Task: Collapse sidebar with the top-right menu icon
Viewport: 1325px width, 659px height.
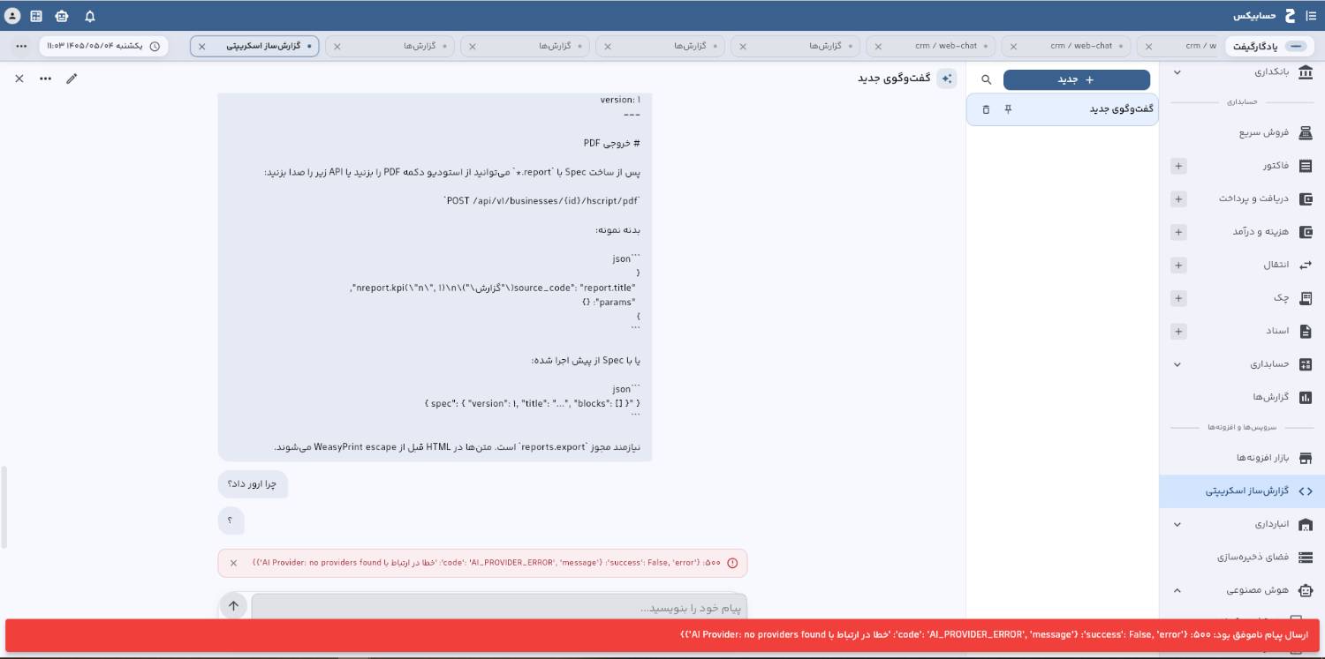Action: click(x=1311, y=16)
